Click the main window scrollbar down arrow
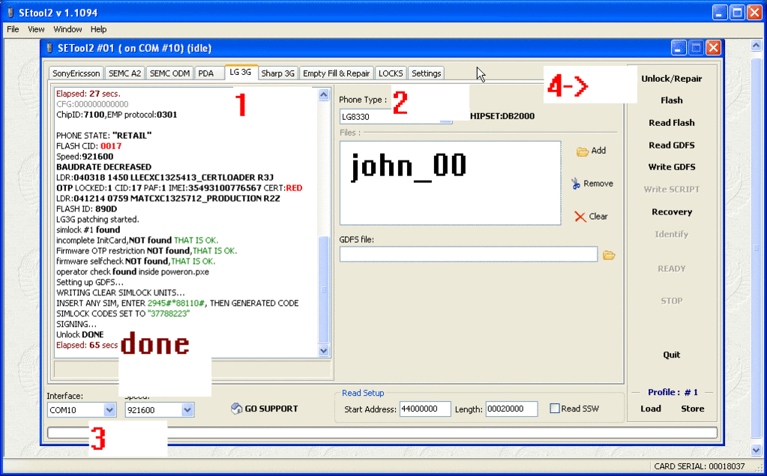Screen dimensions: 767x476 (757, 450)
